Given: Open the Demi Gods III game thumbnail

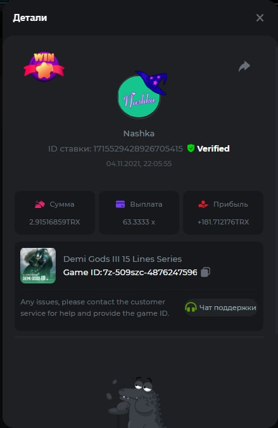Looking at the screenshot, I should 38,266.
